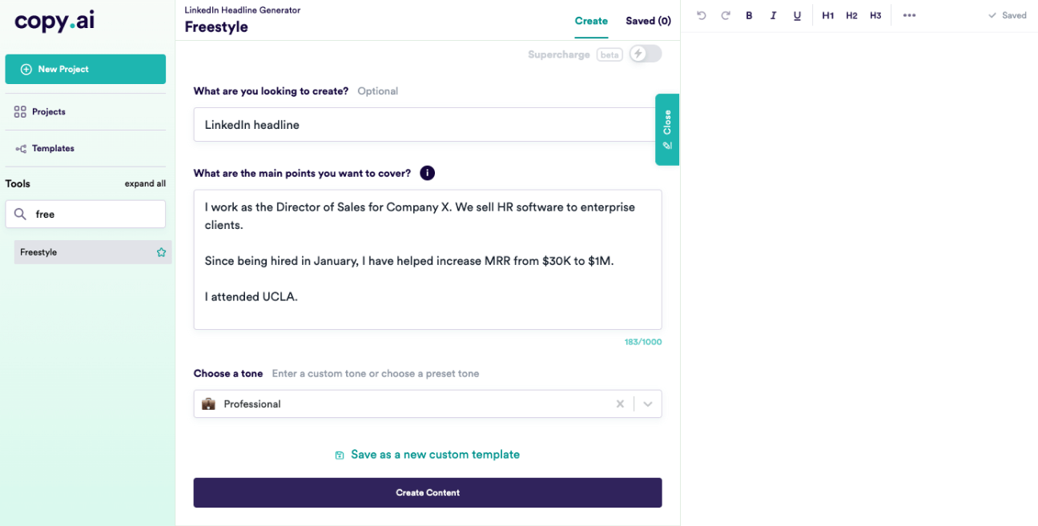Click the undo arrow in the editor toolbar
This screenshot has width=1038, height=526.
702,14
